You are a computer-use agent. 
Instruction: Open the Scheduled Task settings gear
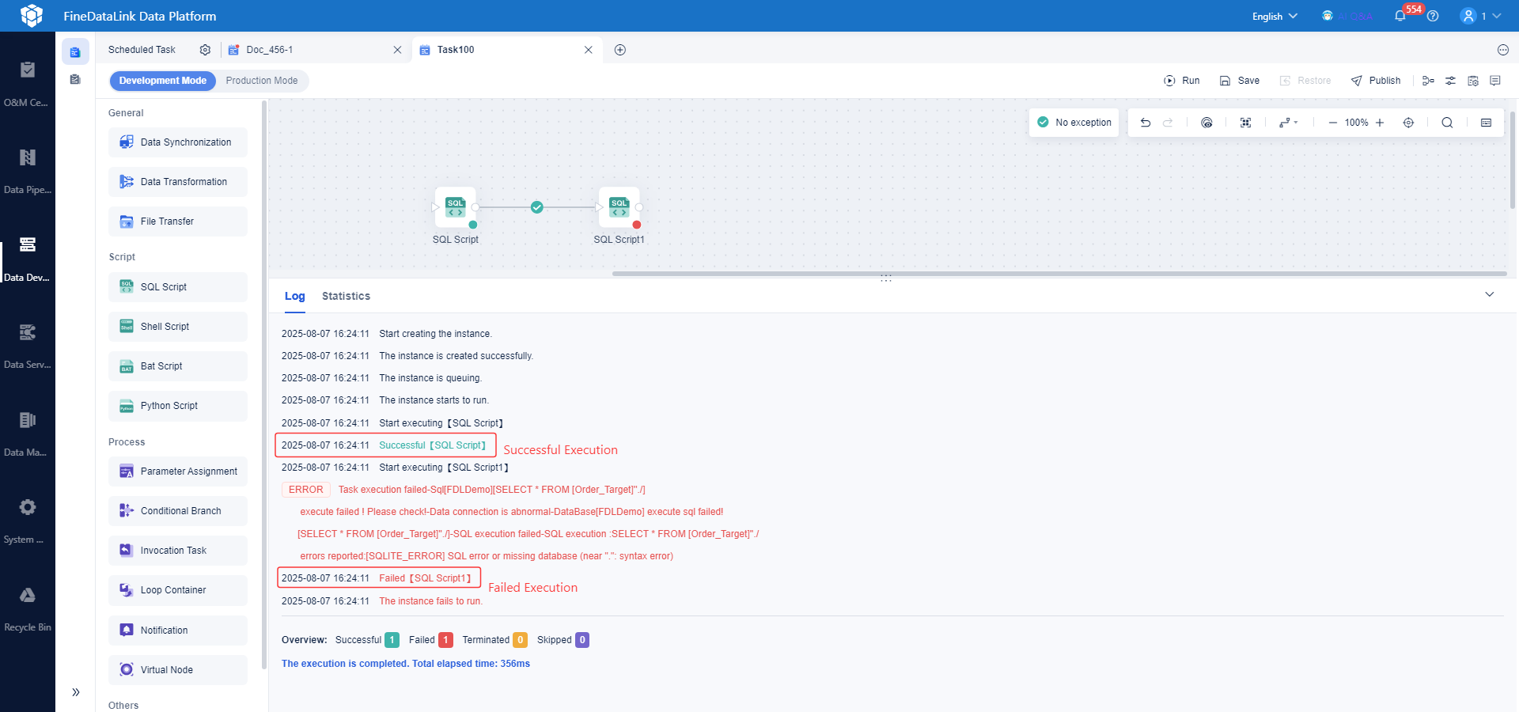click(205, 50)
